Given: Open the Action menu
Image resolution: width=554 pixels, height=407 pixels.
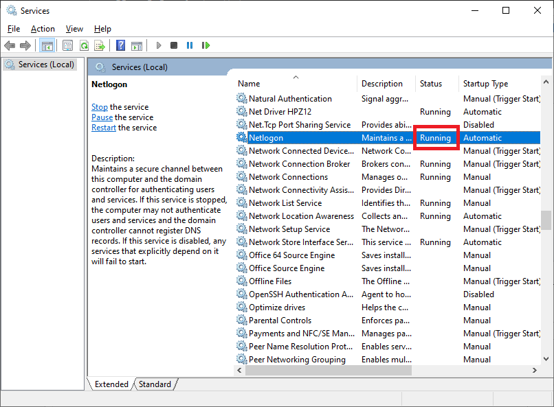Looking at the screenshot, I should click(x=43, y=29).
